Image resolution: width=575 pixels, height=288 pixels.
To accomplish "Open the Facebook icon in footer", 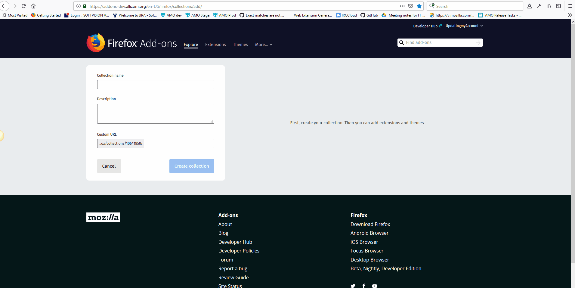I will point(364,286).
